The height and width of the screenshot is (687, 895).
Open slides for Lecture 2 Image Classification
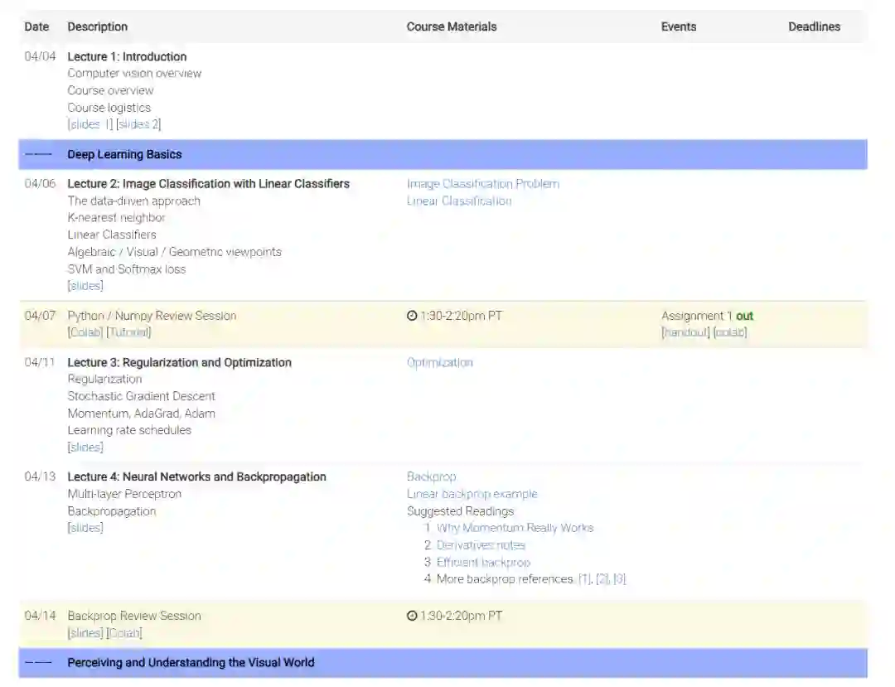pos(85,286)
